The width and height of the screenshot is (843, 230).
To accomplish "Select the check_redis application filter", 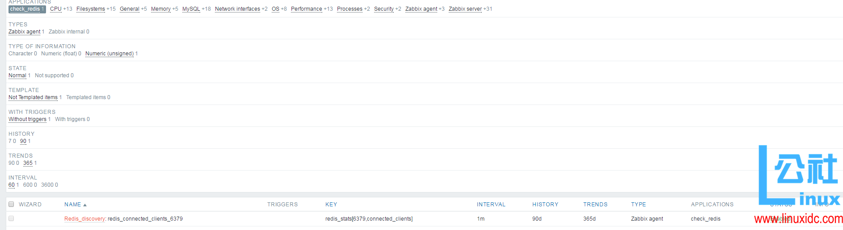I will click(x=27, y=9).
